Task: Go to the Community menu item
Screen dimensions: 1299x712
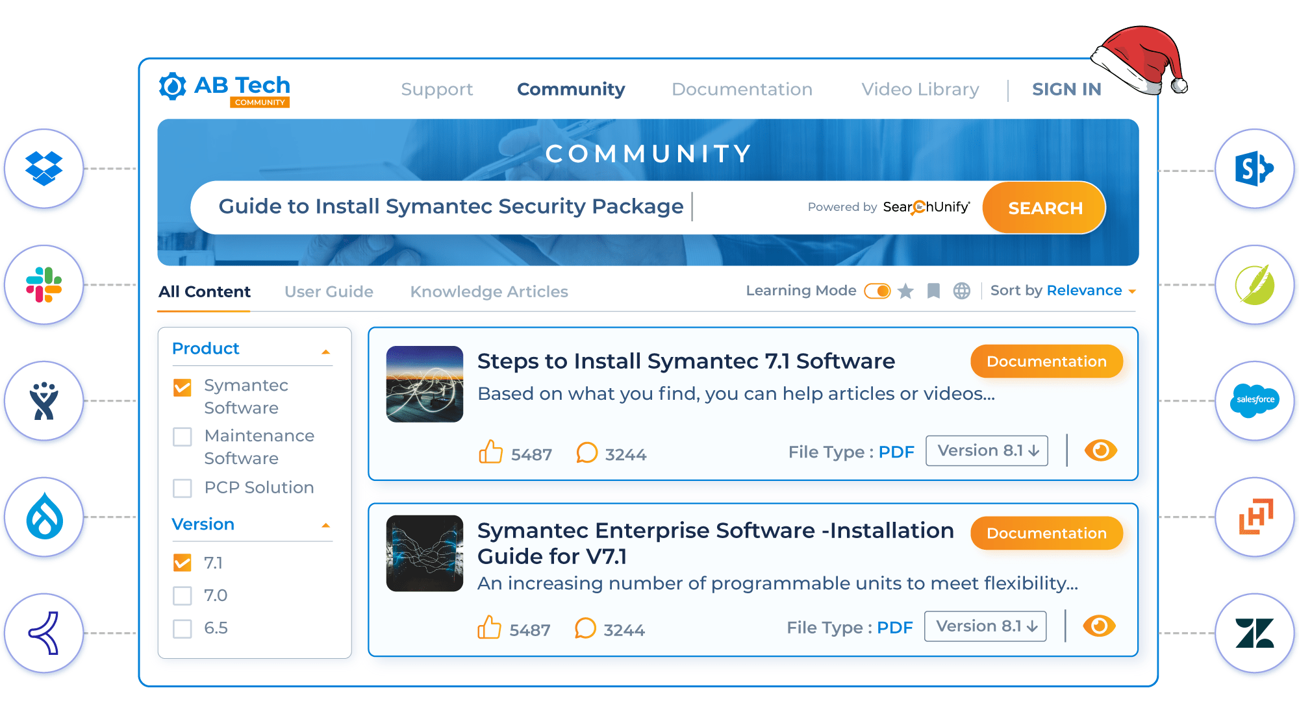Action: pos(571,90)
